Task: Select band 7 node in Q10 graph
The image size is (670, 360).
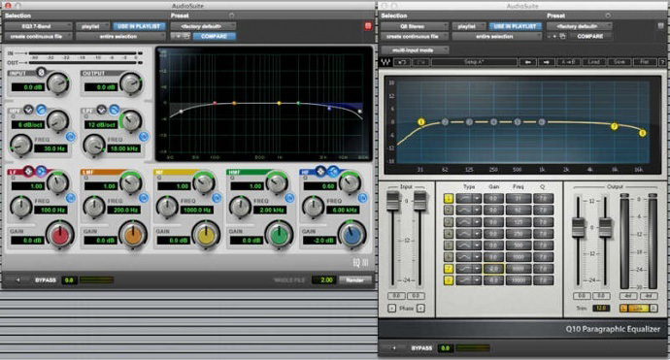Action: tap(615, 126)
